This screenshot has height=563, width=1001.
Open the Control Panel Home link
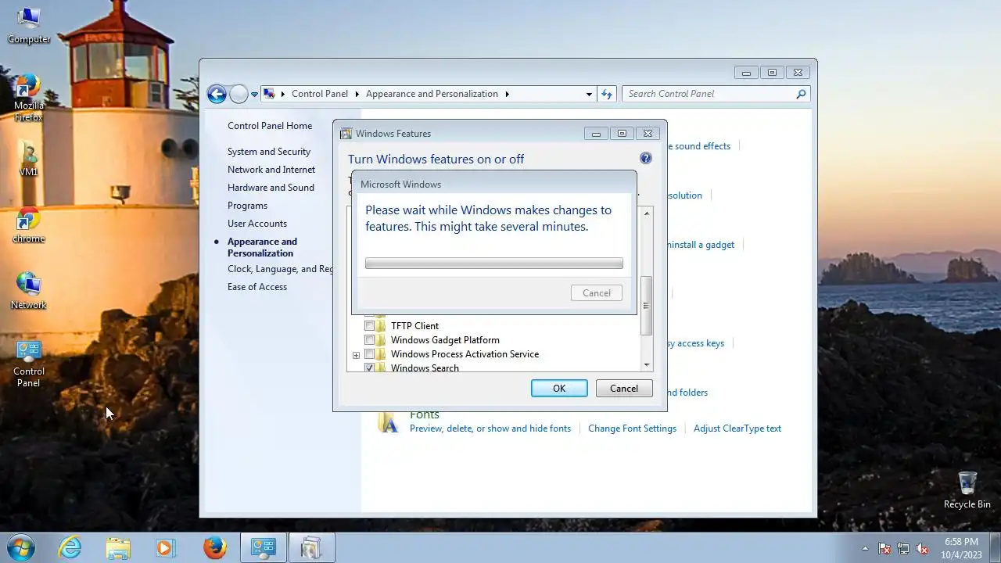point(270,126)
